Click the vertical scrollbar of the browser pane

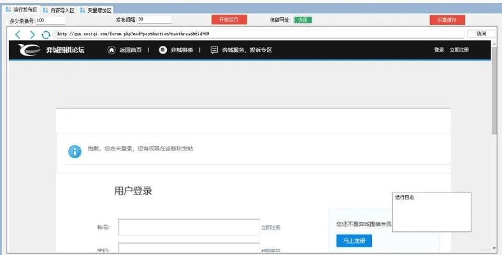tap(494, 91)
